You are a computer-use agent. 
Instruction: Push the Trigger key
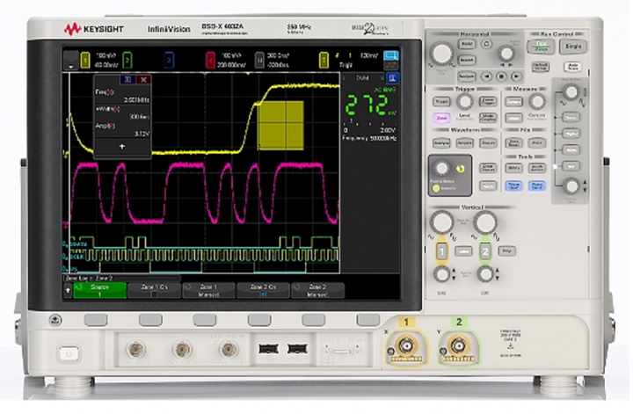click(x=441, y=102)
